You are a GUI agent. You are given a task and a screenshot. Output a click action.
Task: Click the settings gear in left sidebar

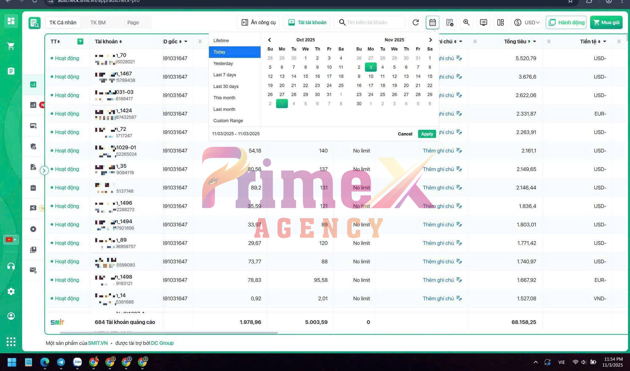(11, 291)
